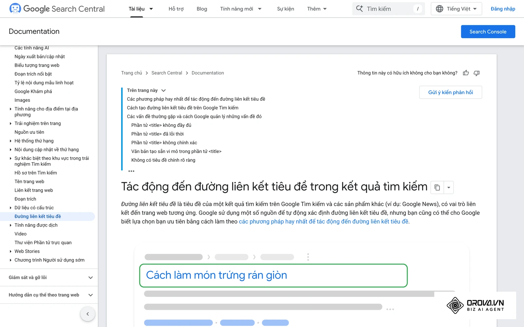Screen dimensions: 524x327
Task: Expand the 'Dữ liệu có cấu trúc' tree item
Action: tap(10, 208)
